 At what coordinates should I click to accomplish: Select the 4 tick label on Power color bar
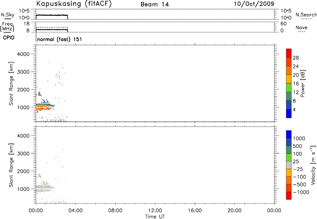294,109
